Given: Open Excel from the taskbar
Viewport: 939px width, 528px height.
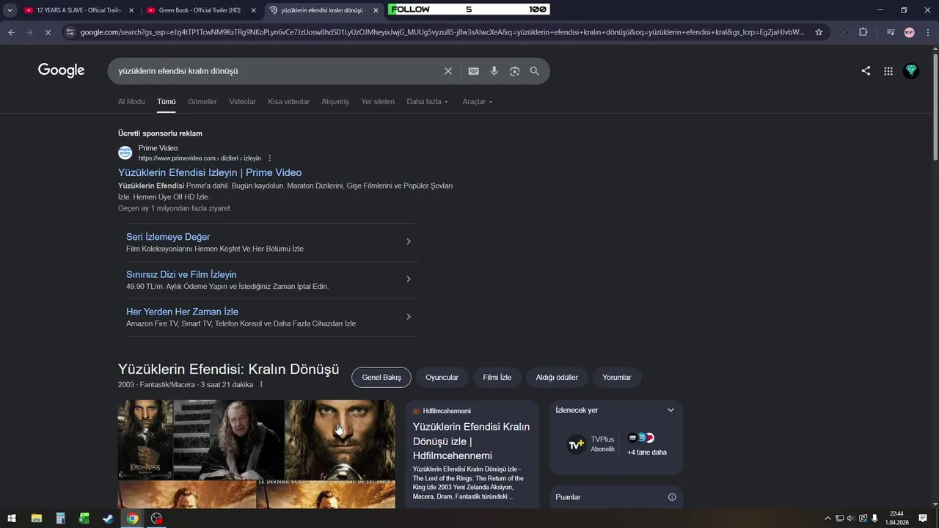Looking at the screenshot, I should click(84, 518).
